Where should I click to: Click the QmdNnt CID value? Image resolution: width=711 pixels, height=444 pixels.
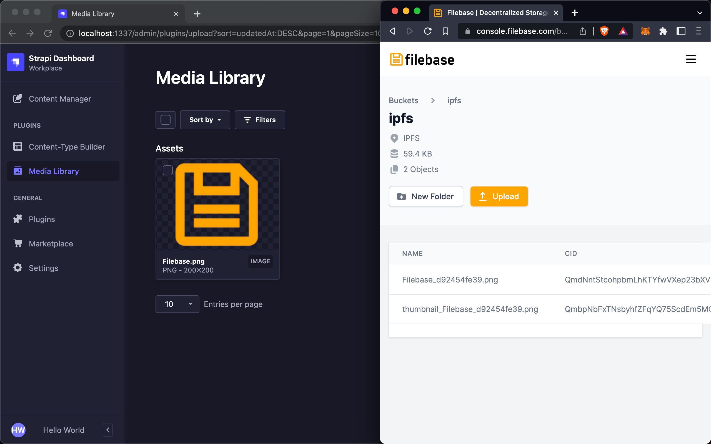[637, 279]
